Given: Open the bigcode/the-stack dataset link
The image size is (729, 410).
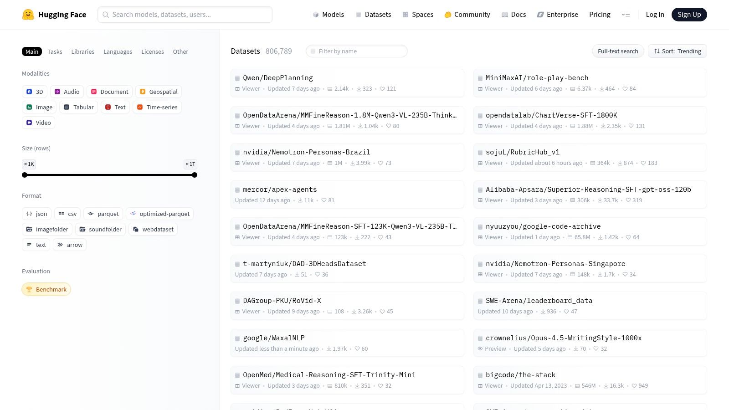Looking at the screenshot, I should pos(520,374).
